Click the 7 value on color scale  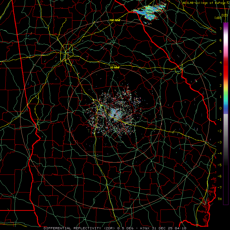221,29
